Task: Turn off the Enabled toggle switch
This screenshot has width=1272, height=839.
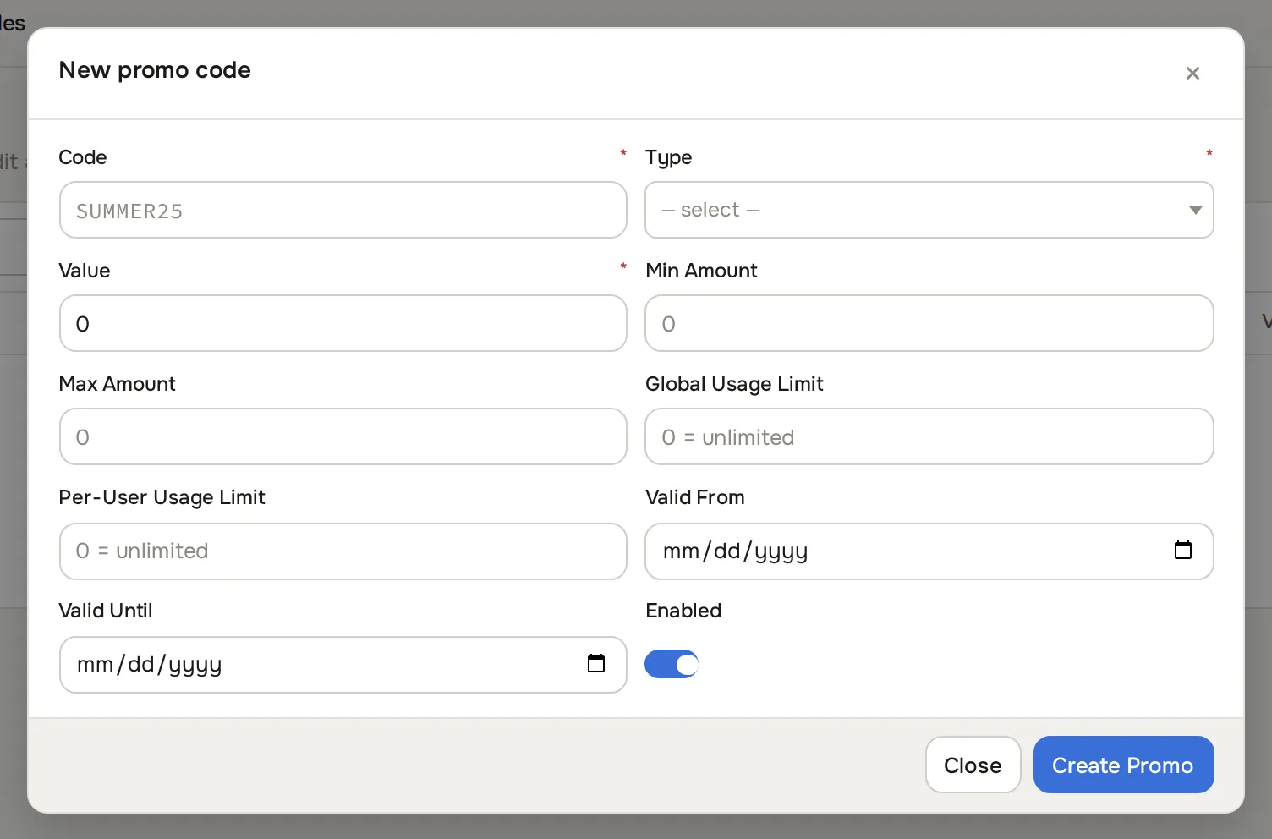Action: pos(672,664)
